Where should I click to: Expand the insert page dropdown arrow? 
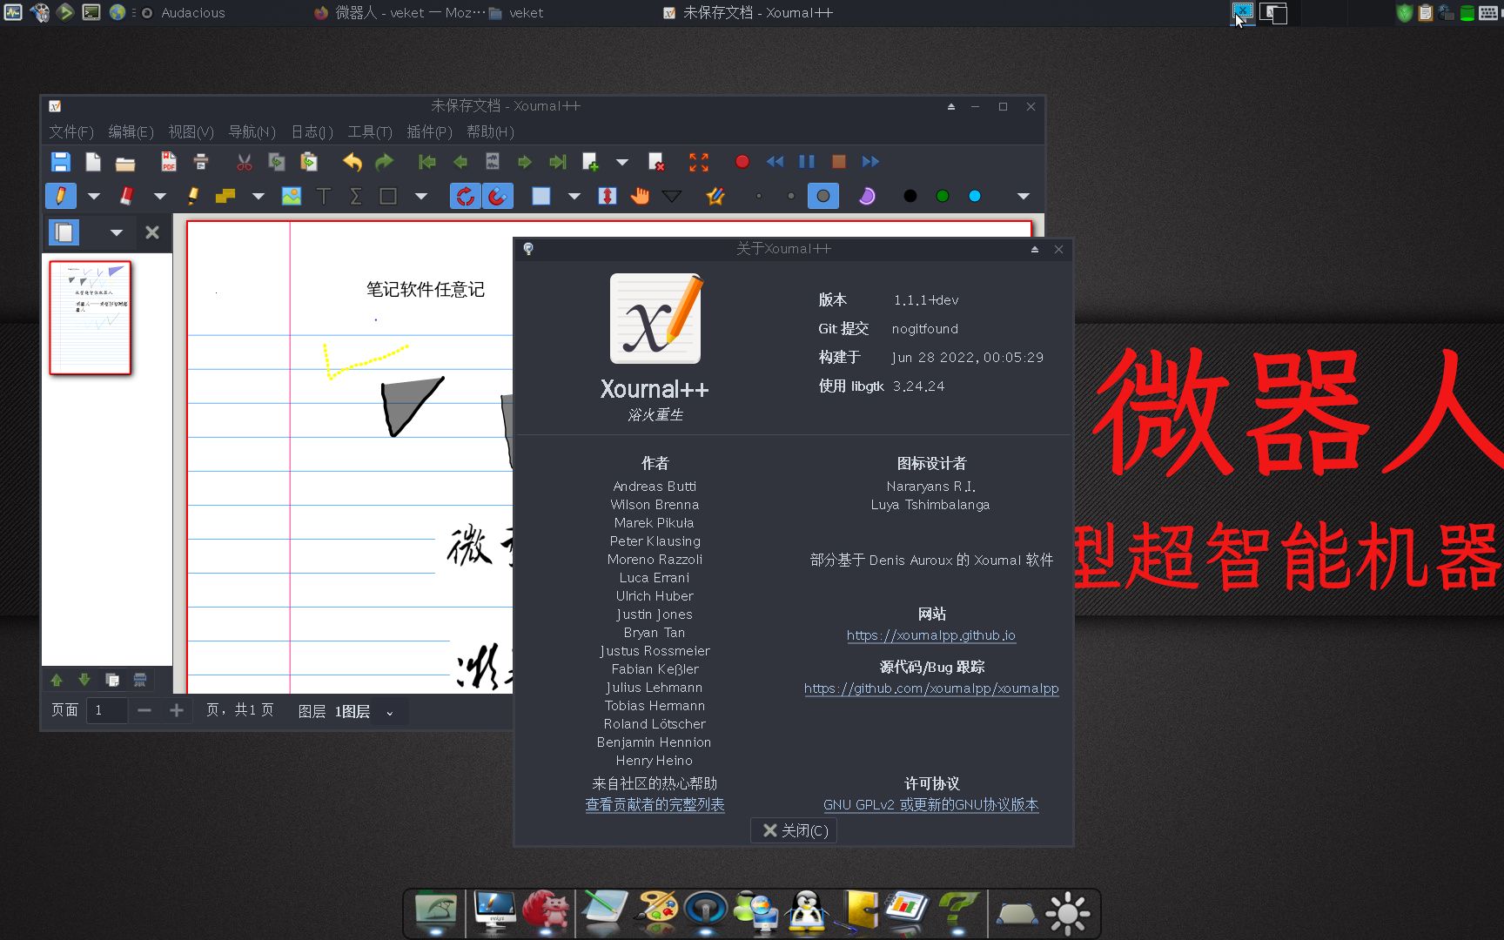coord(622,162)
